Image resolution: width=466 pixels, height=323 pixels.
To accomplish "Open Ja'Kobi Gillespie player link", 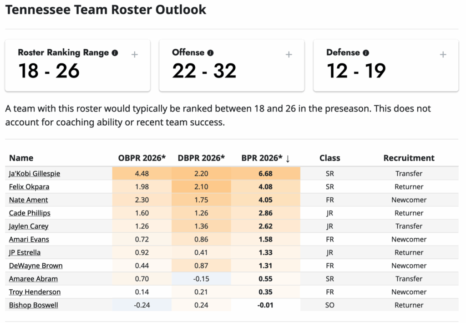I will coord(35,174).
